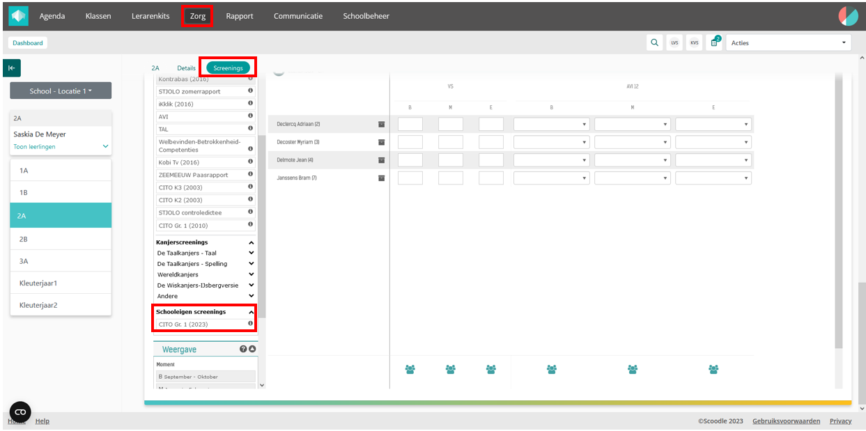866x431 pixels.
Task: Click the help question mark in Weergave
Action: pyautogui.click(x=243, y=350)
